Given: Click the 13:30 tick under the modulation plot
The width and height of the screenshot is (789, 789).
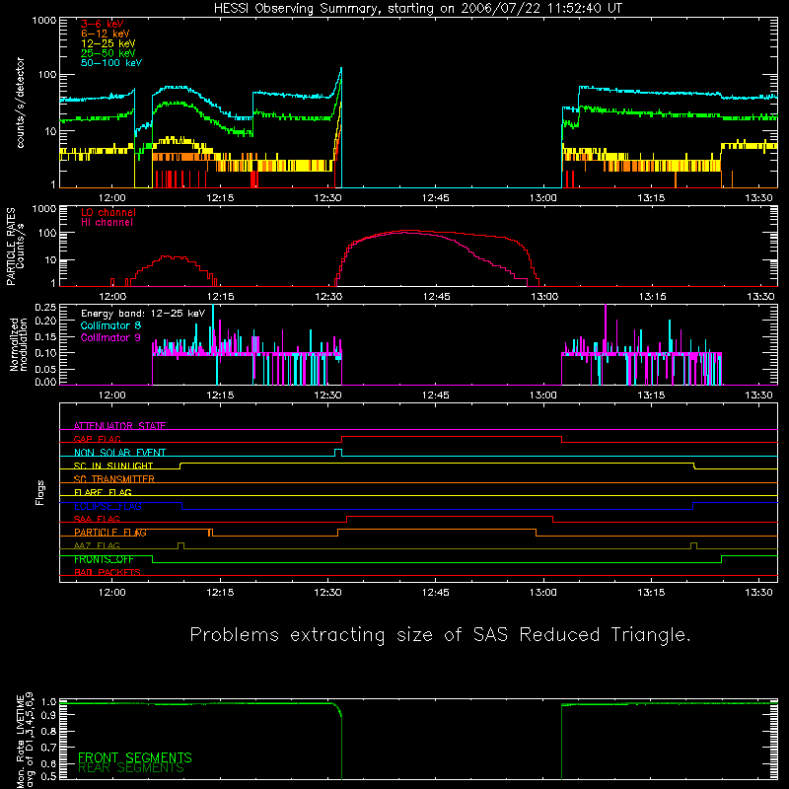Looking at the screenshot, I should coord(758,395).
